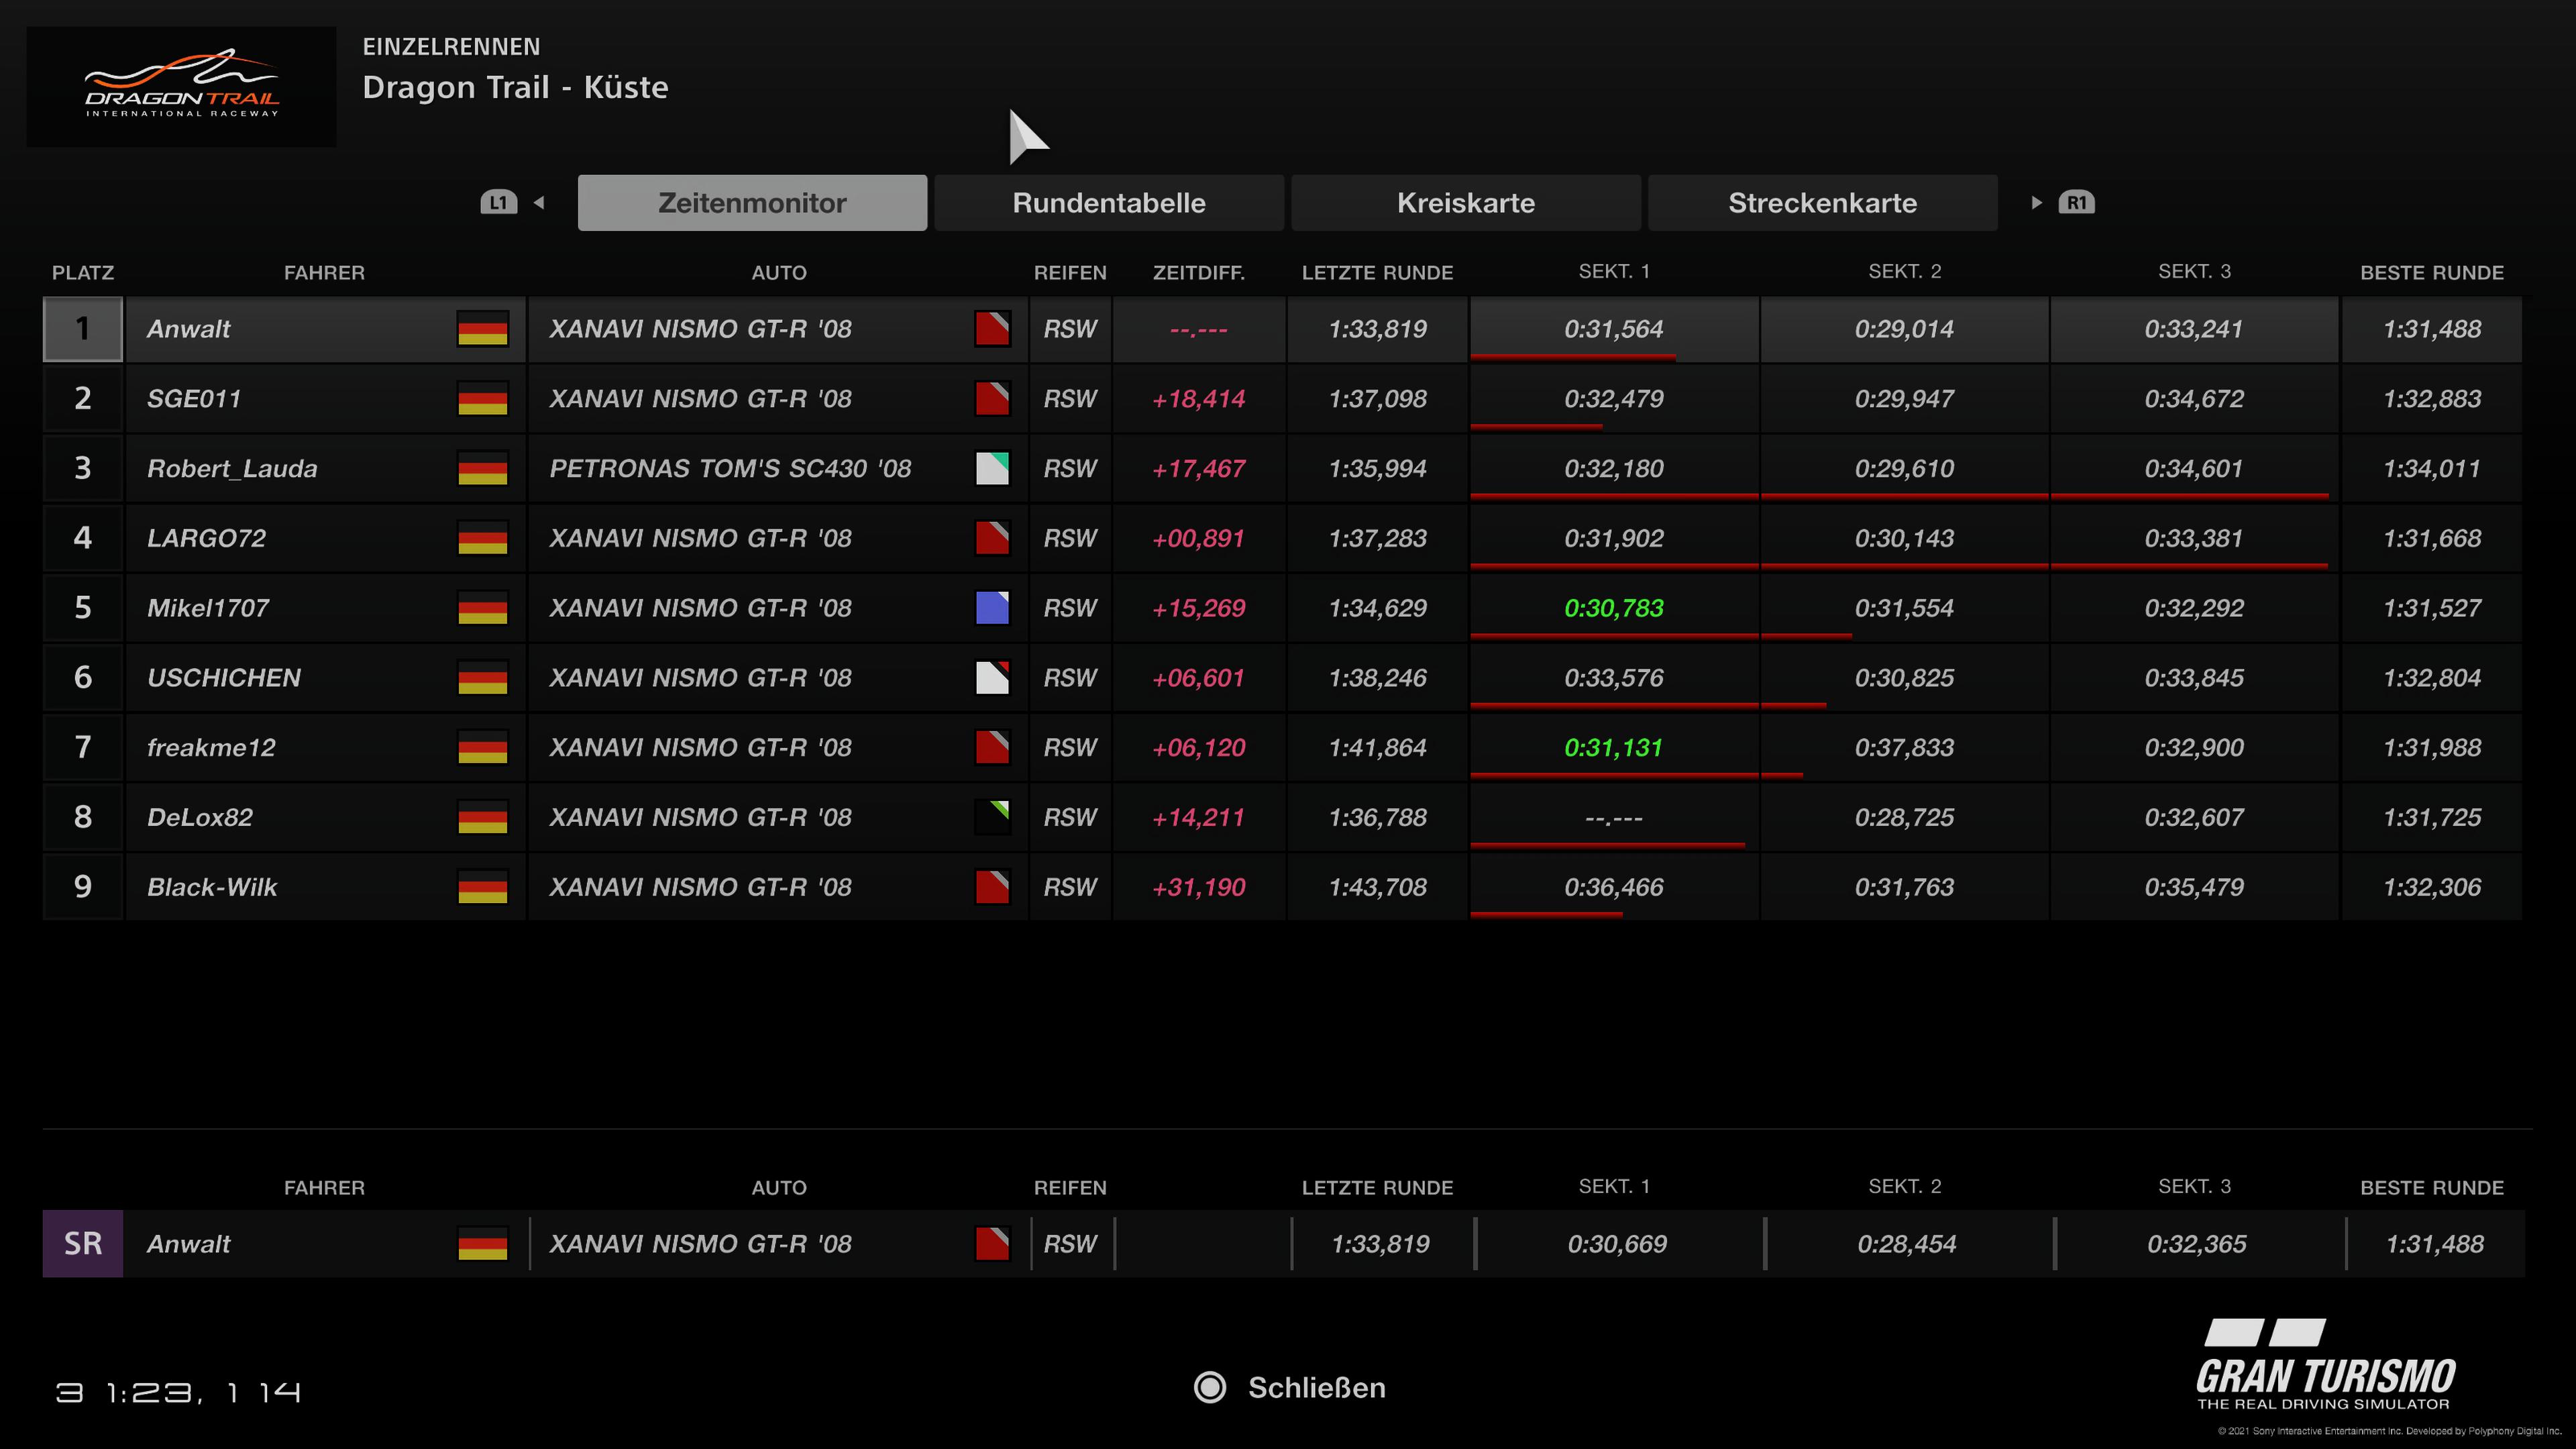This screenshot has width=2576, height=1449.
Task: Click Robert_Lauda's white-green car color swatch
Action: (x=992, y=468)
